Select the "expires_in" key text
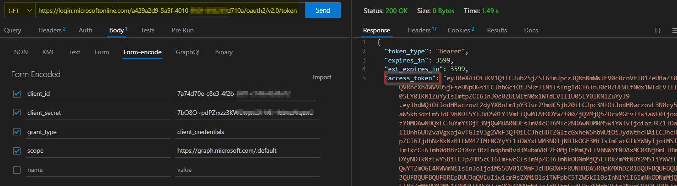 [408, 60]
